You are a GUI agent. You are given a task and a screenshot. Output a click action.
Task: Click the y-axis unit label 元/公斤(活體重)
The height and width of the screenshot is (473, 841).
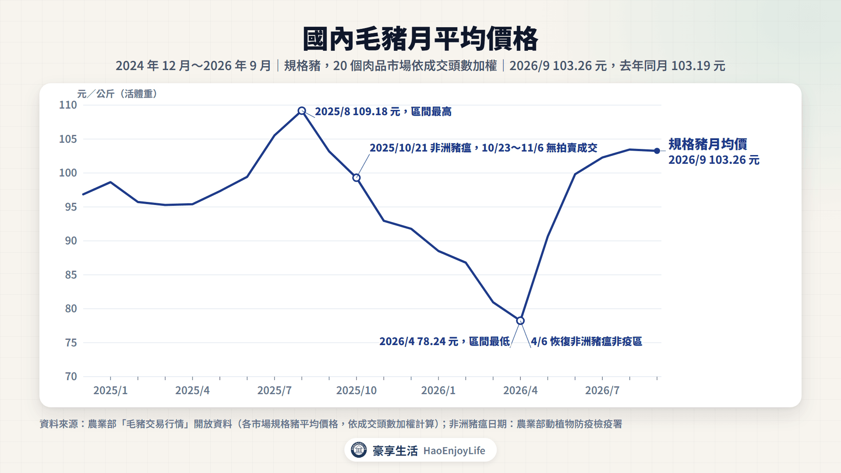click(x=117, y=94)
